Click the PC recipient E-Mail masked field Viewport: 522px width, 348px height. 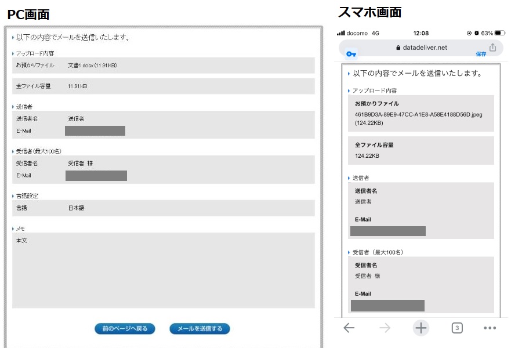click(x=96, y=176)
